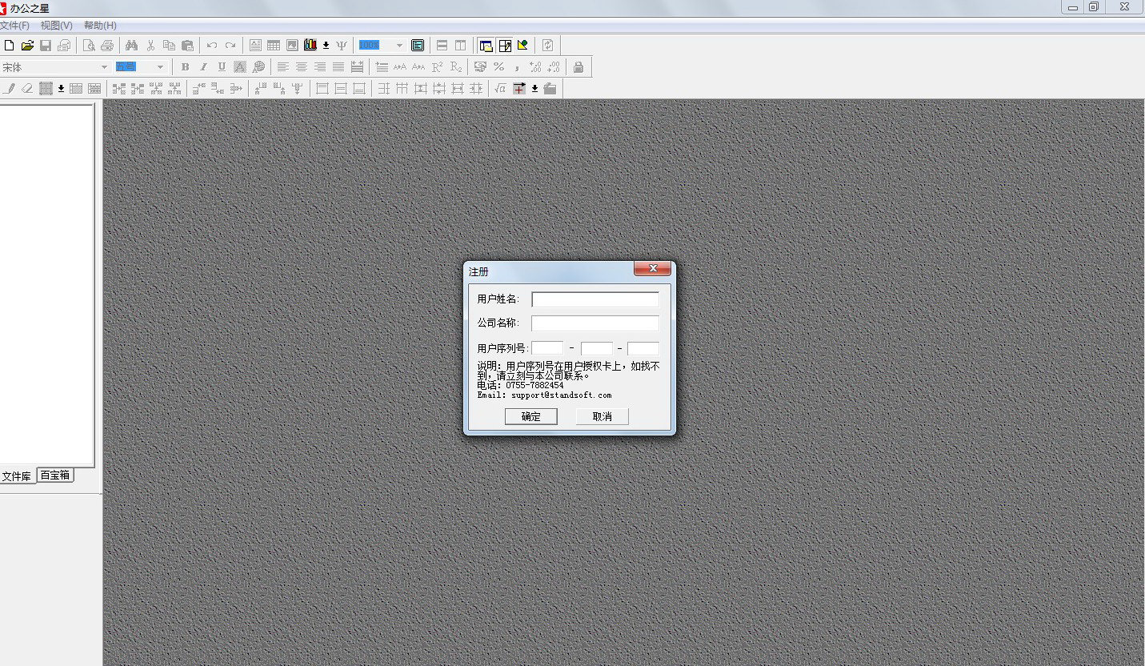This screenshot has height=666, width=1145.
Task: Create a new document with the blank page icon
Action: pyautogui.click(x=10, y=45)
